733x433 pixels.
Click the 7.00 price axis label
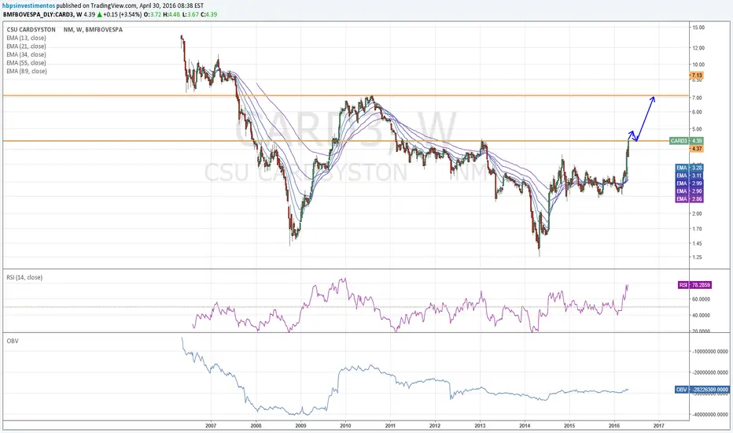pos(697,98)
